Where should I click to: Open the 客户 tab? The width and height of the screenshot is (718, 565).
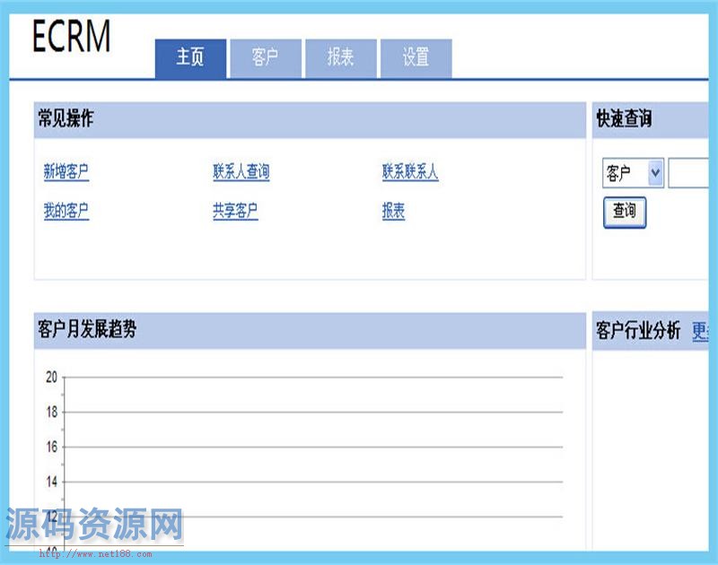point(266,58)
